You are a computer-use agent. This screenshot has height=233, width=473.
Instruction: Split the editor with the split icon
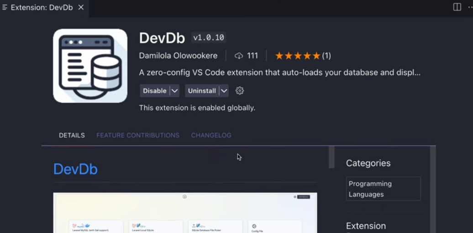(x=457, y=7)
